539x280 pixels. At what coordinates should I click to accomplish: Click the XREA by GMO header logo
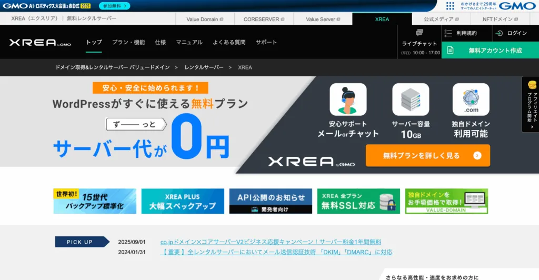[40, 42]
